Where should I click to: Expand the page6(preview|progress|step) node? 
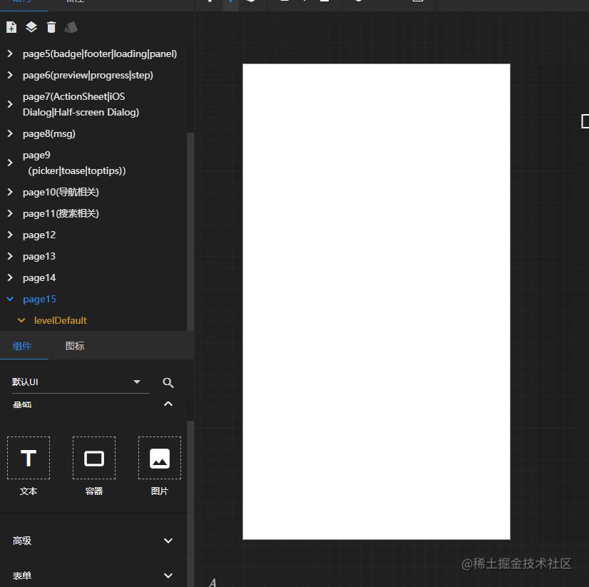pos(10,75)
